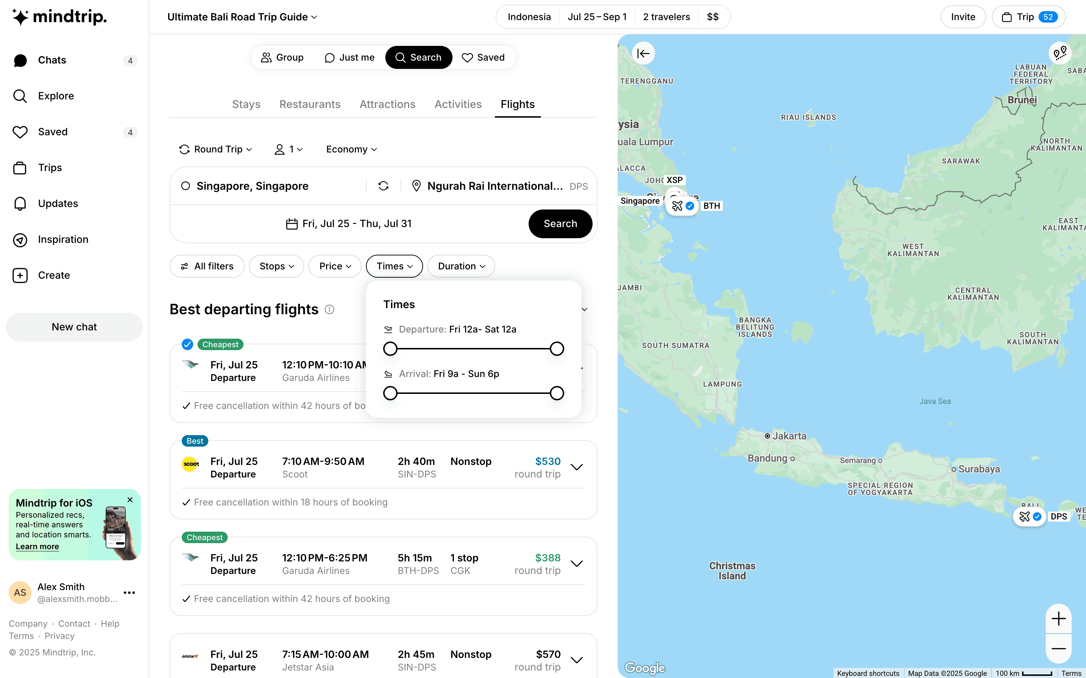Open the Economy cabin class dropdown
The width and height of the screenshot is (1086, 678).
click(351, 149)
